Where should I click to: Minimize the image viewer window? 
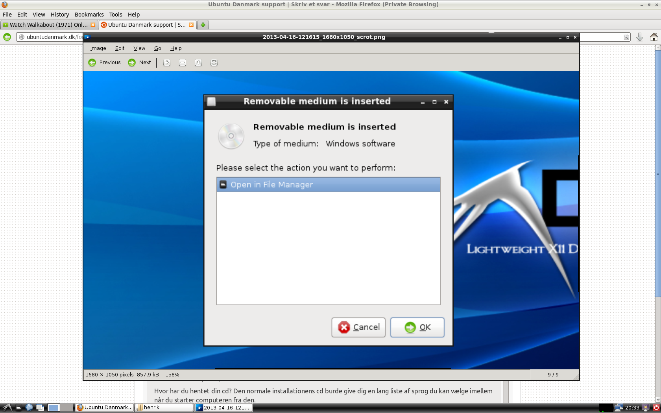560,37
